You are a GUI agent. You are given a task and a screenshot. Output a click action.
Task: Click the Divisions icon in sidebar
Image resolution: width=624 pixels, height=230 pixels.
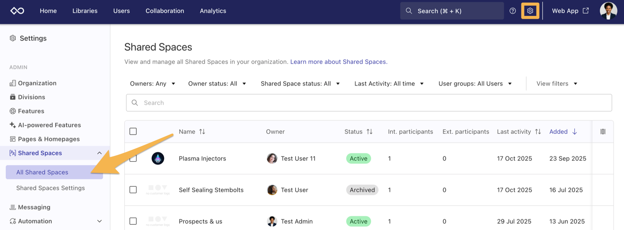13,97
